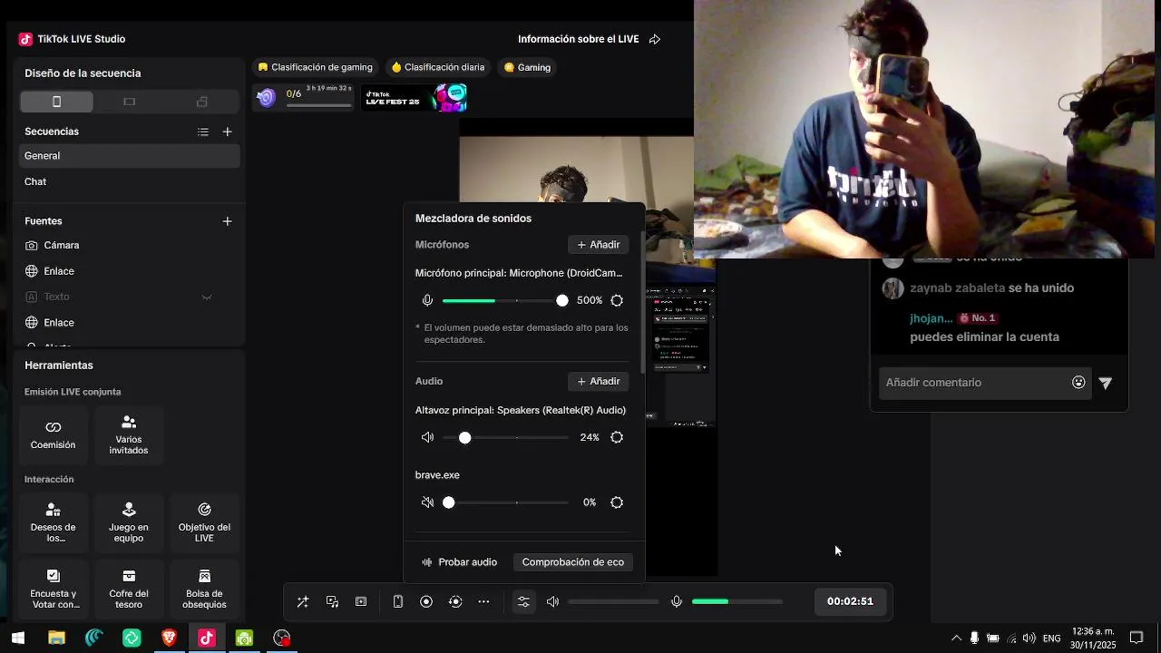Open settings icon beside brave.exe 0% volume
1161x653 pixels.
(x=617, y=502)
